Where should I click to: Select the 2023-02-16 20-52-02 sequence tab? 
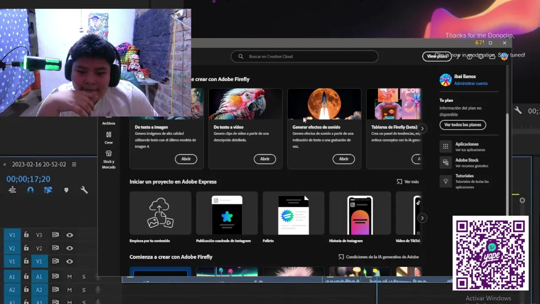pyautogui.click(x=39, y=164)
